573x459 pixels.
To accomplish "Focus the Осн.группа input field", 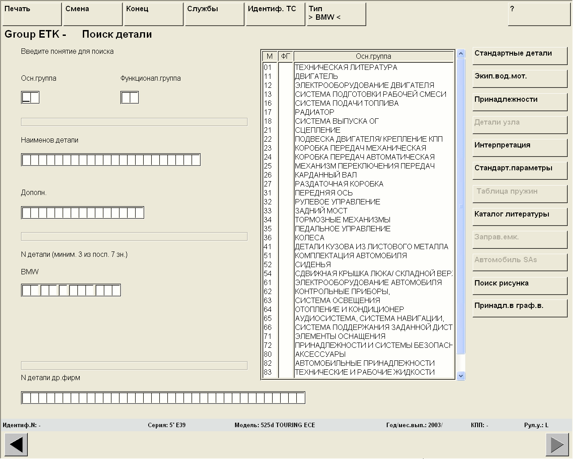I will (30, 97).
